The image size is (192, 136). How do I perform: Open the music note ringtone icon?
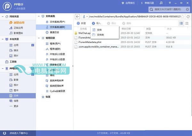pyautogui.click(x=161, y=3)
